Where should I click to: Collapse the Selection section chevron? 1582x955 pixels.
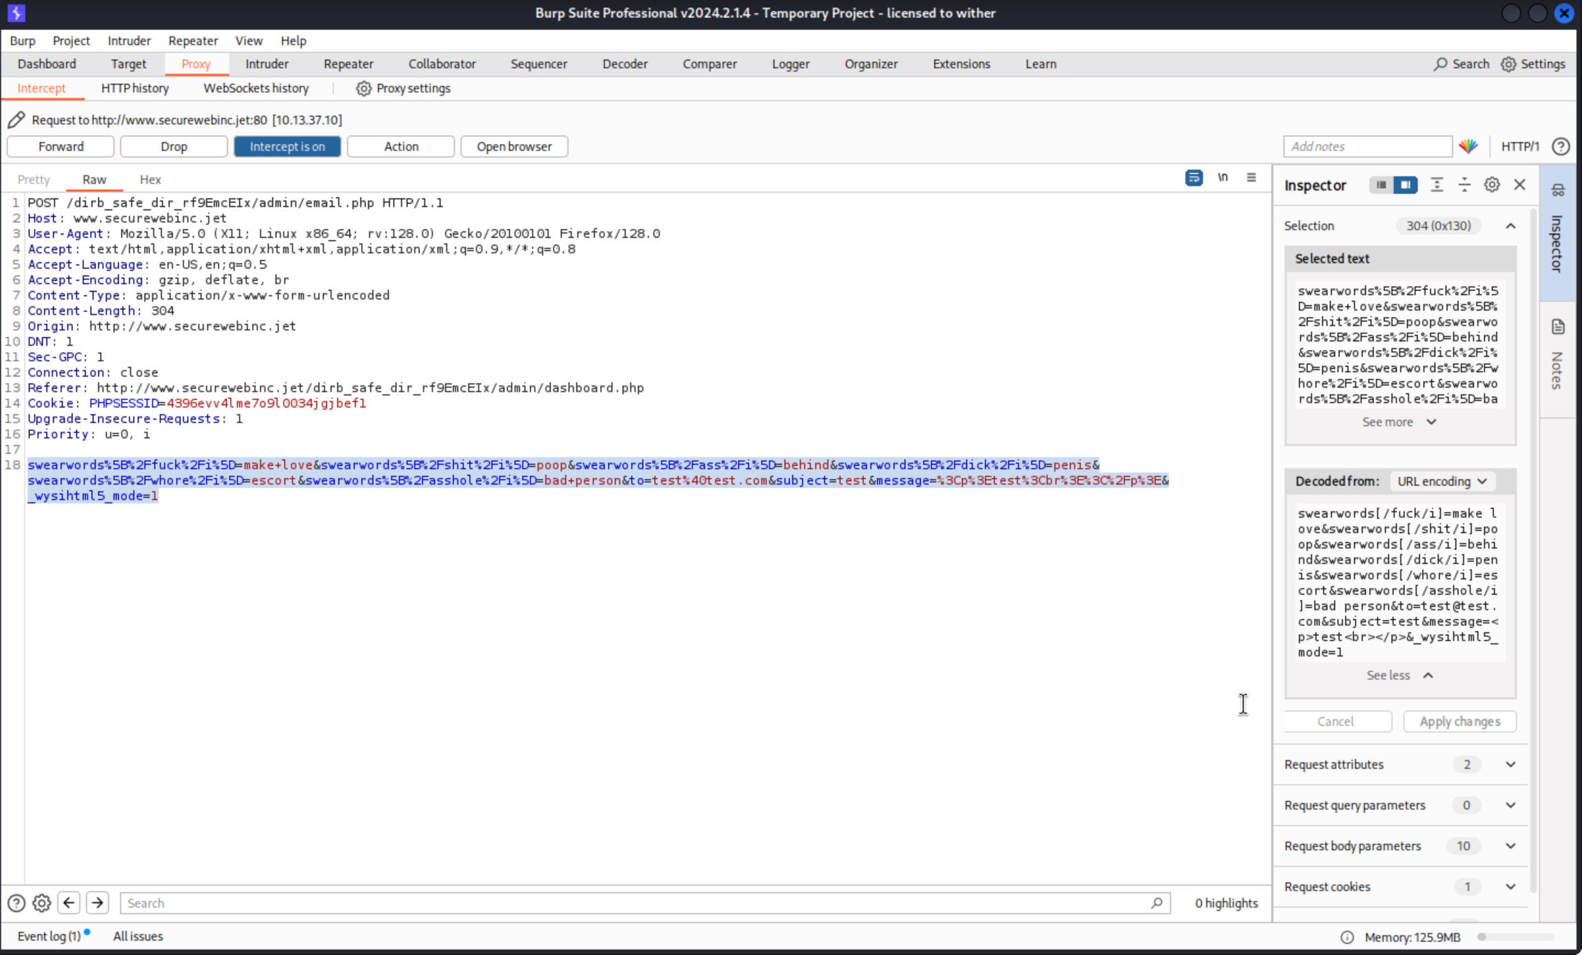click(x=1511, y=226)
